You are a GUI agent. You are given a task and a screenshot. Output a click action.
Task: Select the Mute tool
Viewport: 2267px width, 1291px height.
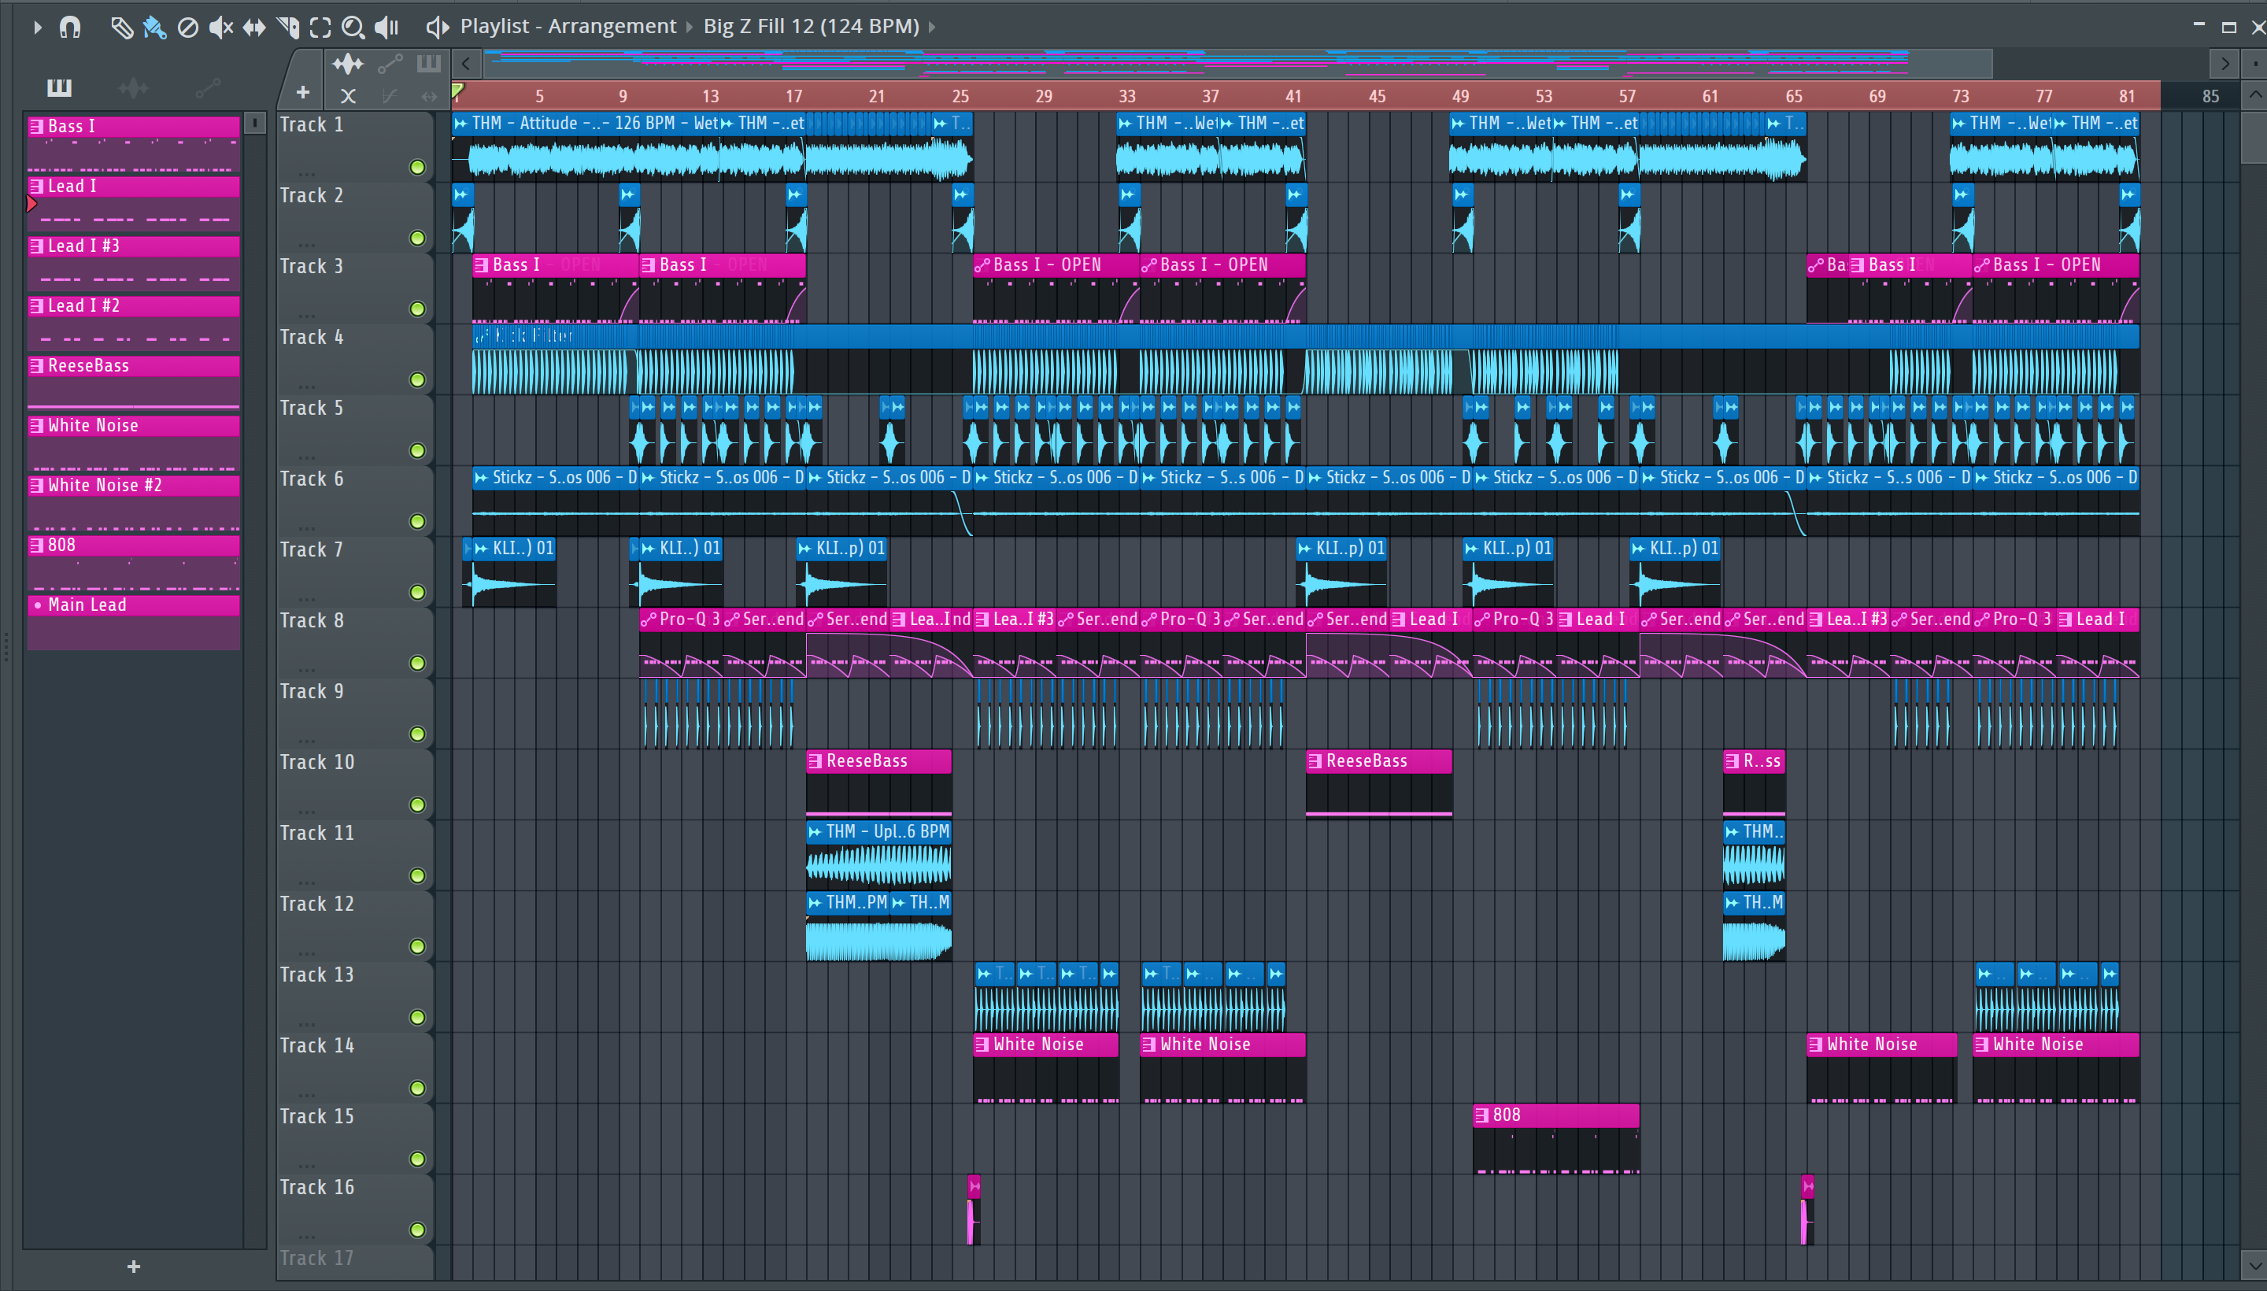pos(220,27)
